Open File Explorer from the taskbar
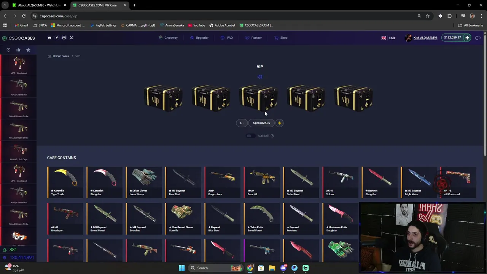This screenshot has width=487, height=274. tap(272, 268)
